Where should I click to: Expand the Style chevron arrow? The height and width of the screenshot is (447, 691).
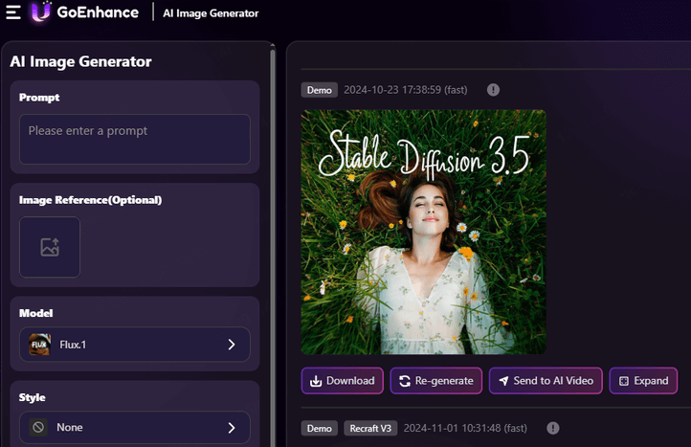click(x=232, y=428)
